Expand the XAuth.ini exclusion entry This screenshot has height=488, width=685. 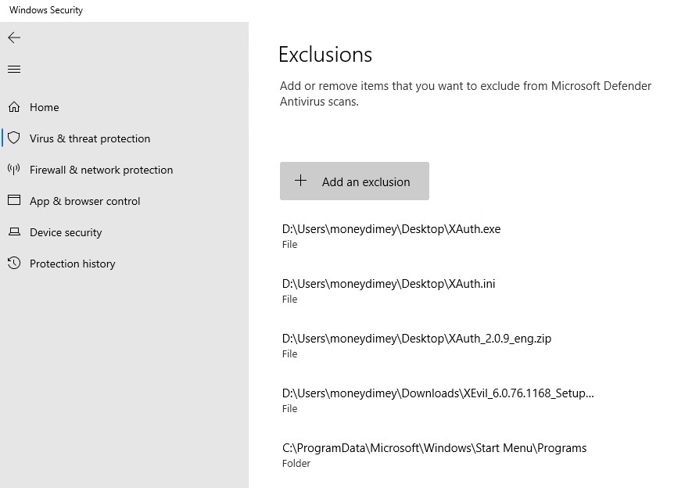tap(437, 290)
